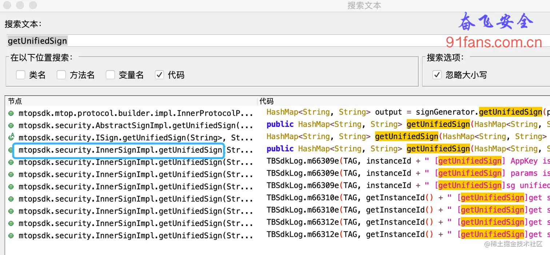Select the InnerSignImpl node with public HashMap code
This screenshot has width=550, height=255.
click(x=136, y=150)
